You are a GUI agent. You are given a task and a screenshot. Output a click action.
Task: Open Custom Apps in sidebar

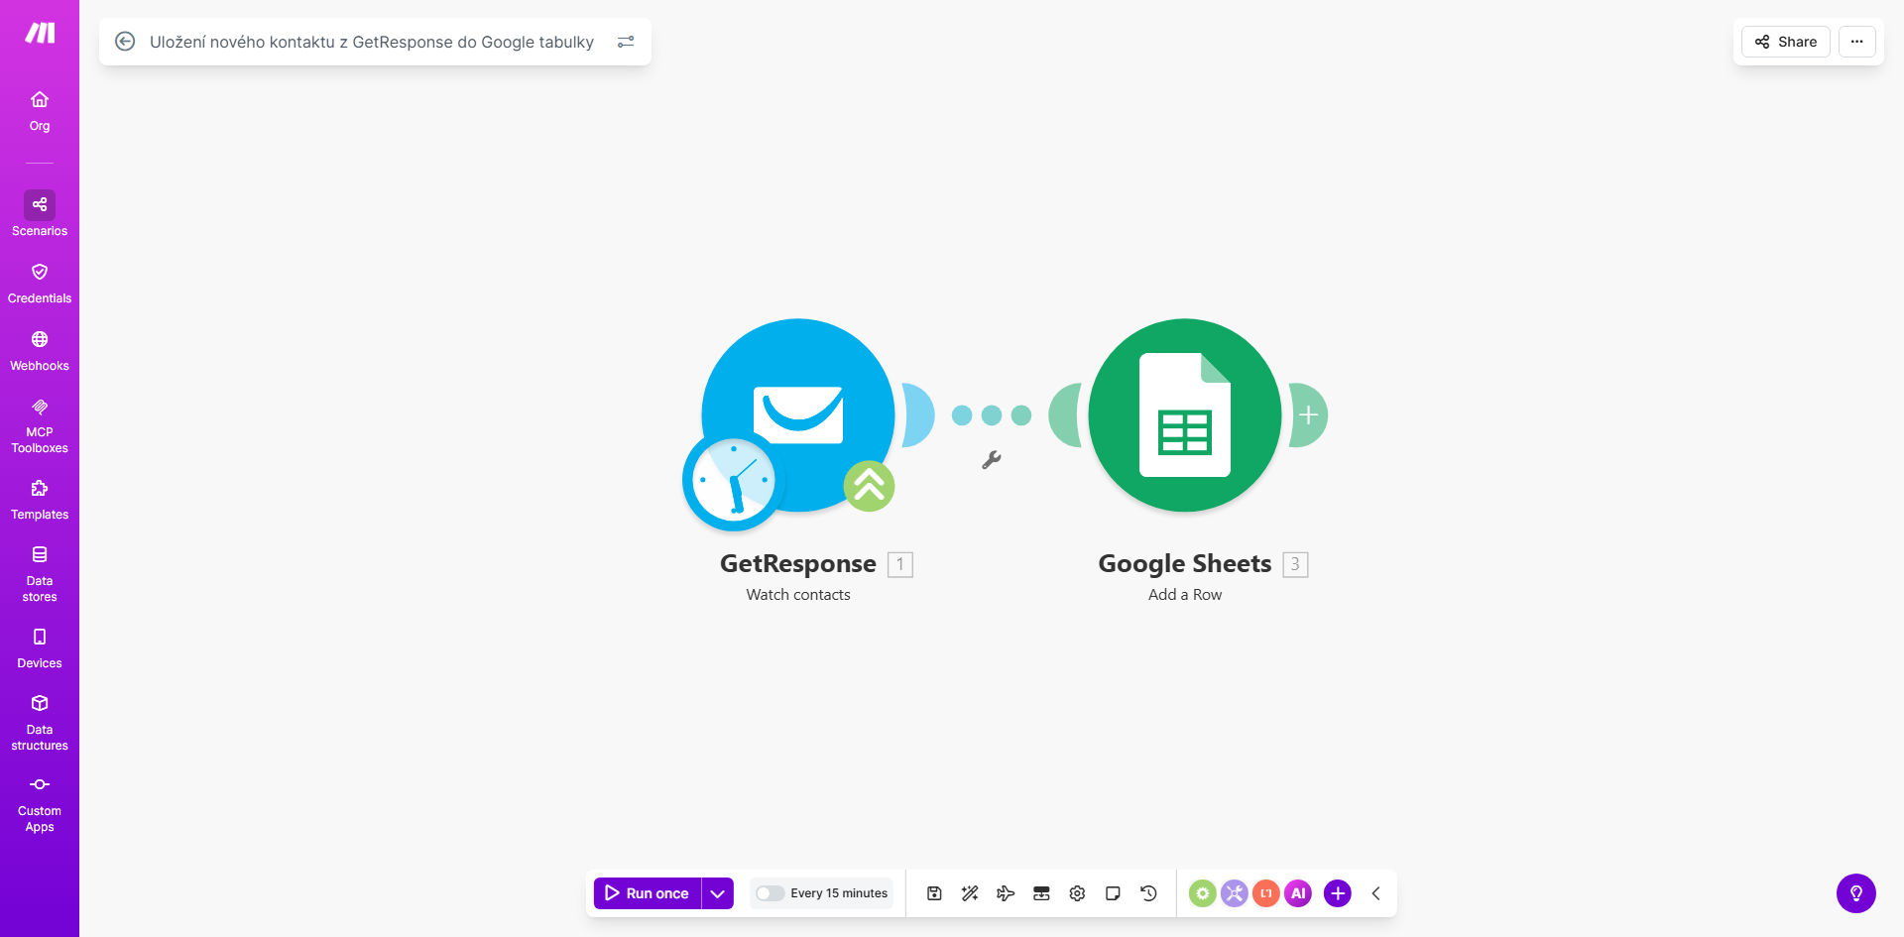pyautogui.click(x=40, y=804)
